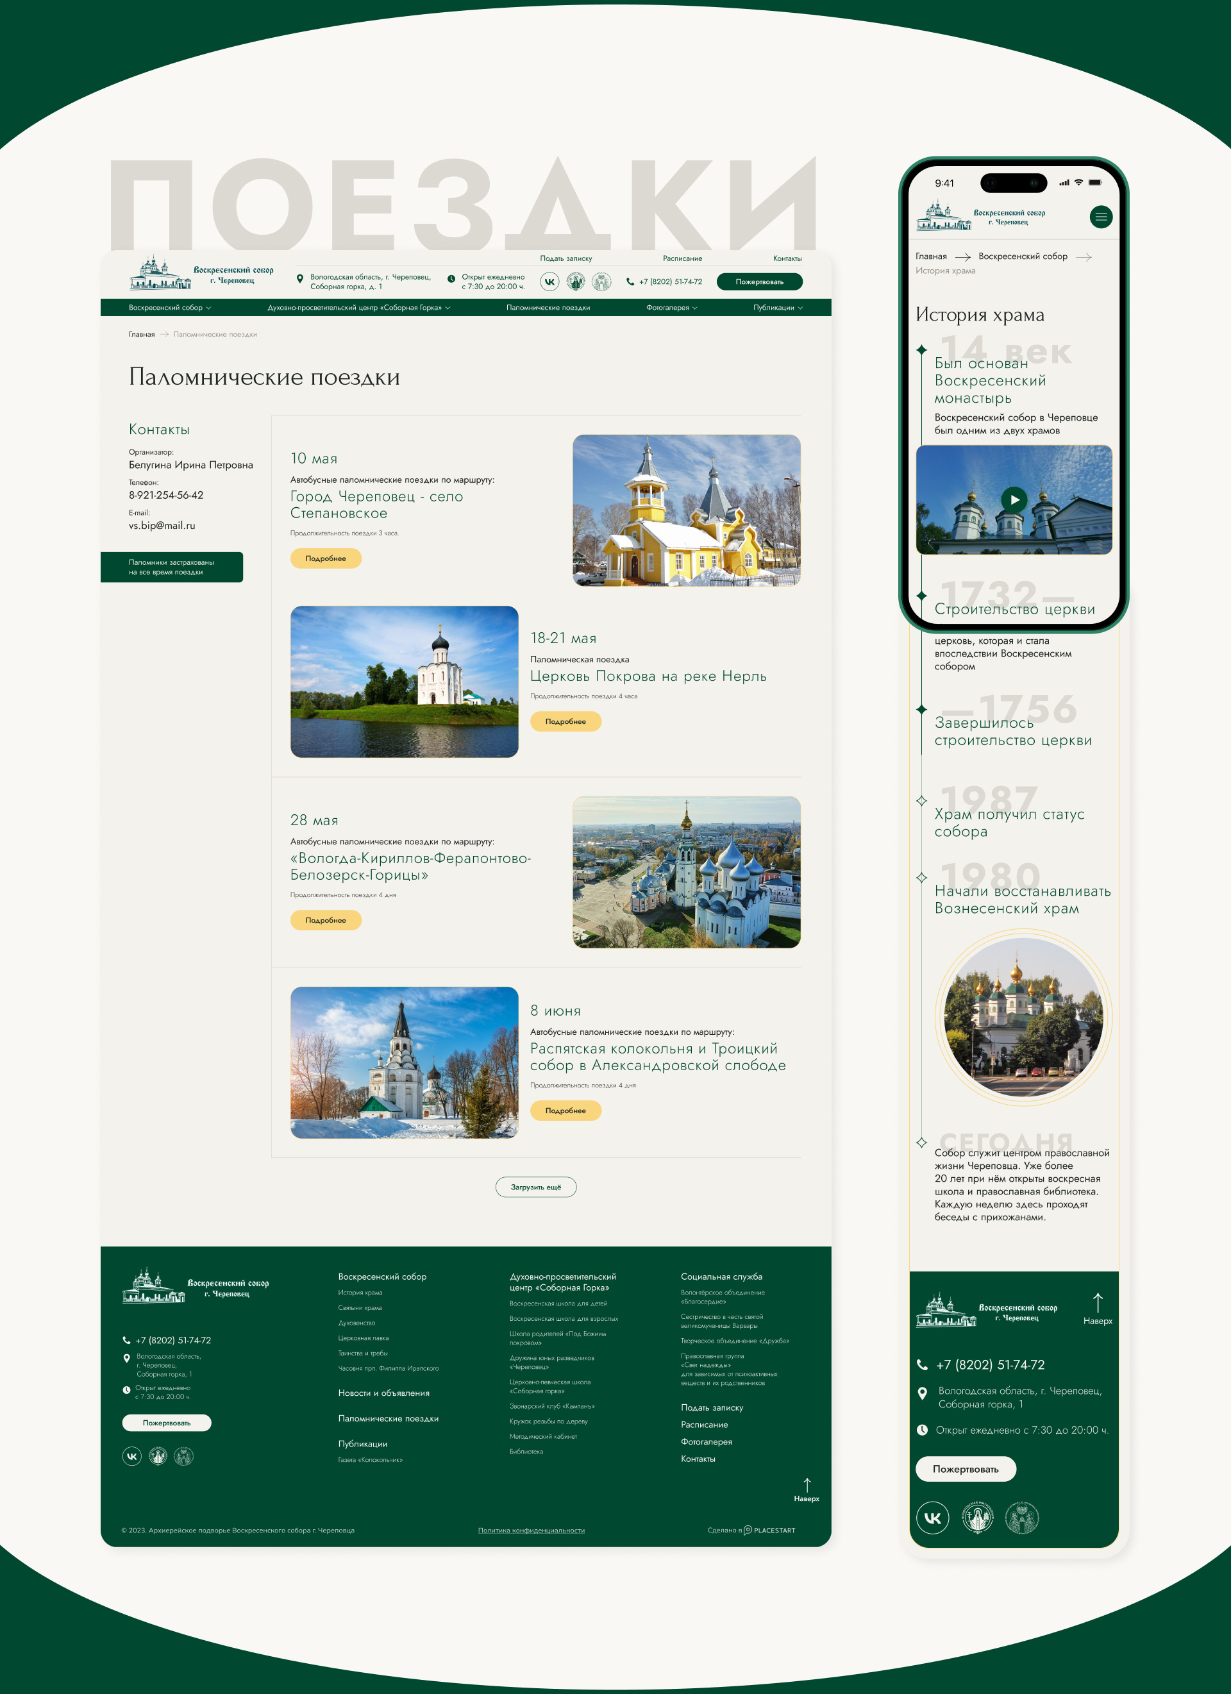Open the hamburger menu in mobile header
Screen dimensions: 1231x1694
[1100, 217]
